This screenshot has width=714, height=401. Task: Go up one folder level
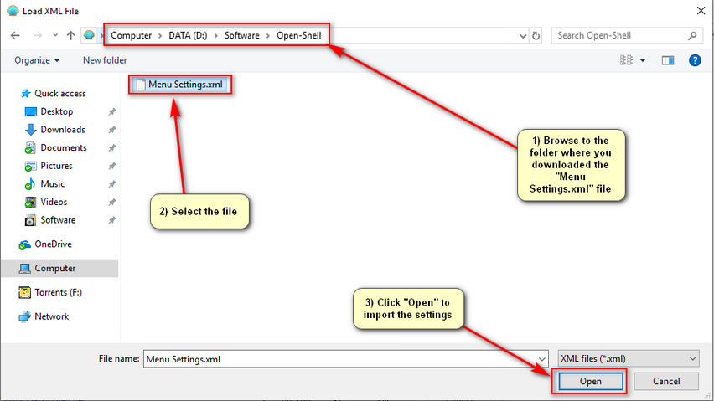pyautogui.click(x=70, y=35)
